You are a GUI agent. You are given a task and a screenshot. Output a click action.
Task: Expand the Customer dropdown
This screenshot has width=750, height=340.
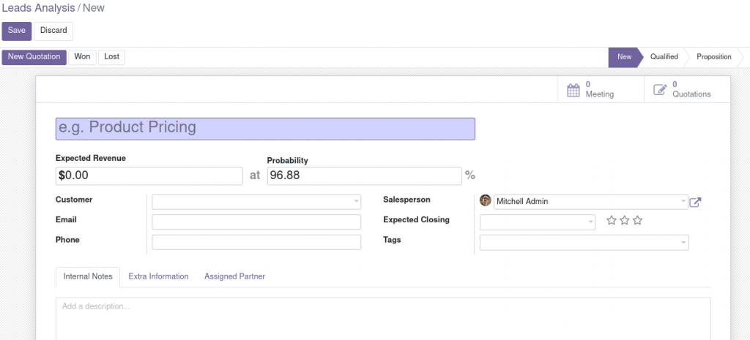point(357,202)
